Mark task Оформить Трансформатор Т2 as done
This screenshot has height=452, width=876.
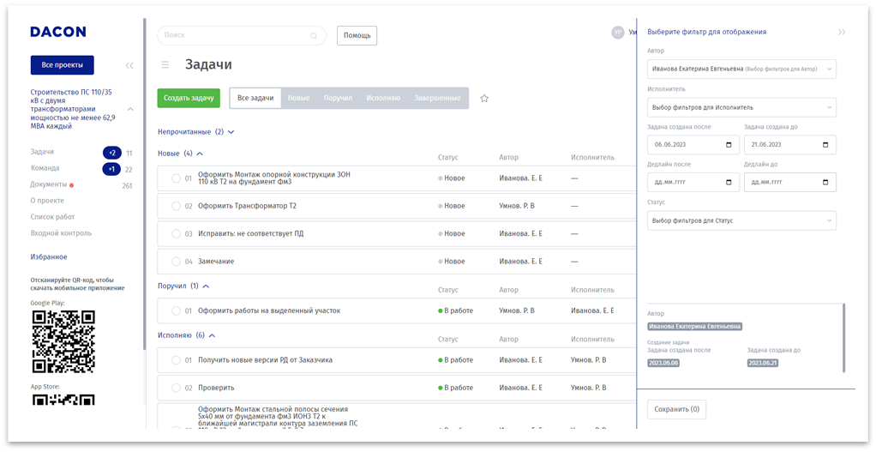tap(176, 206)
